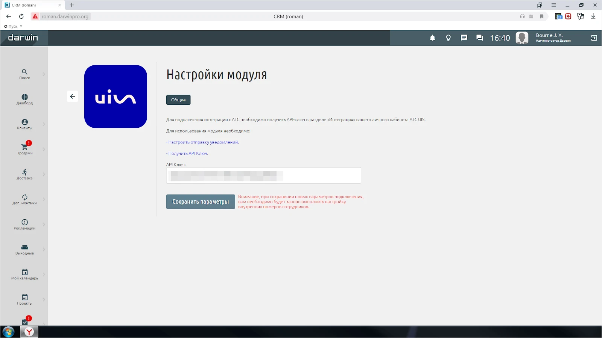Select the CRM (roman) browser tab
602x338 pixels.
coord(33,5)
